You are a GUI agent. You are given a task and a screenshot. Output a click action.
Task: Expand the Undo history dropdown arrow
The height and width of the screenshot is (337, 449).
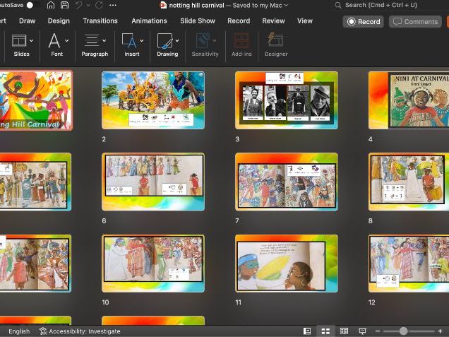88,5
